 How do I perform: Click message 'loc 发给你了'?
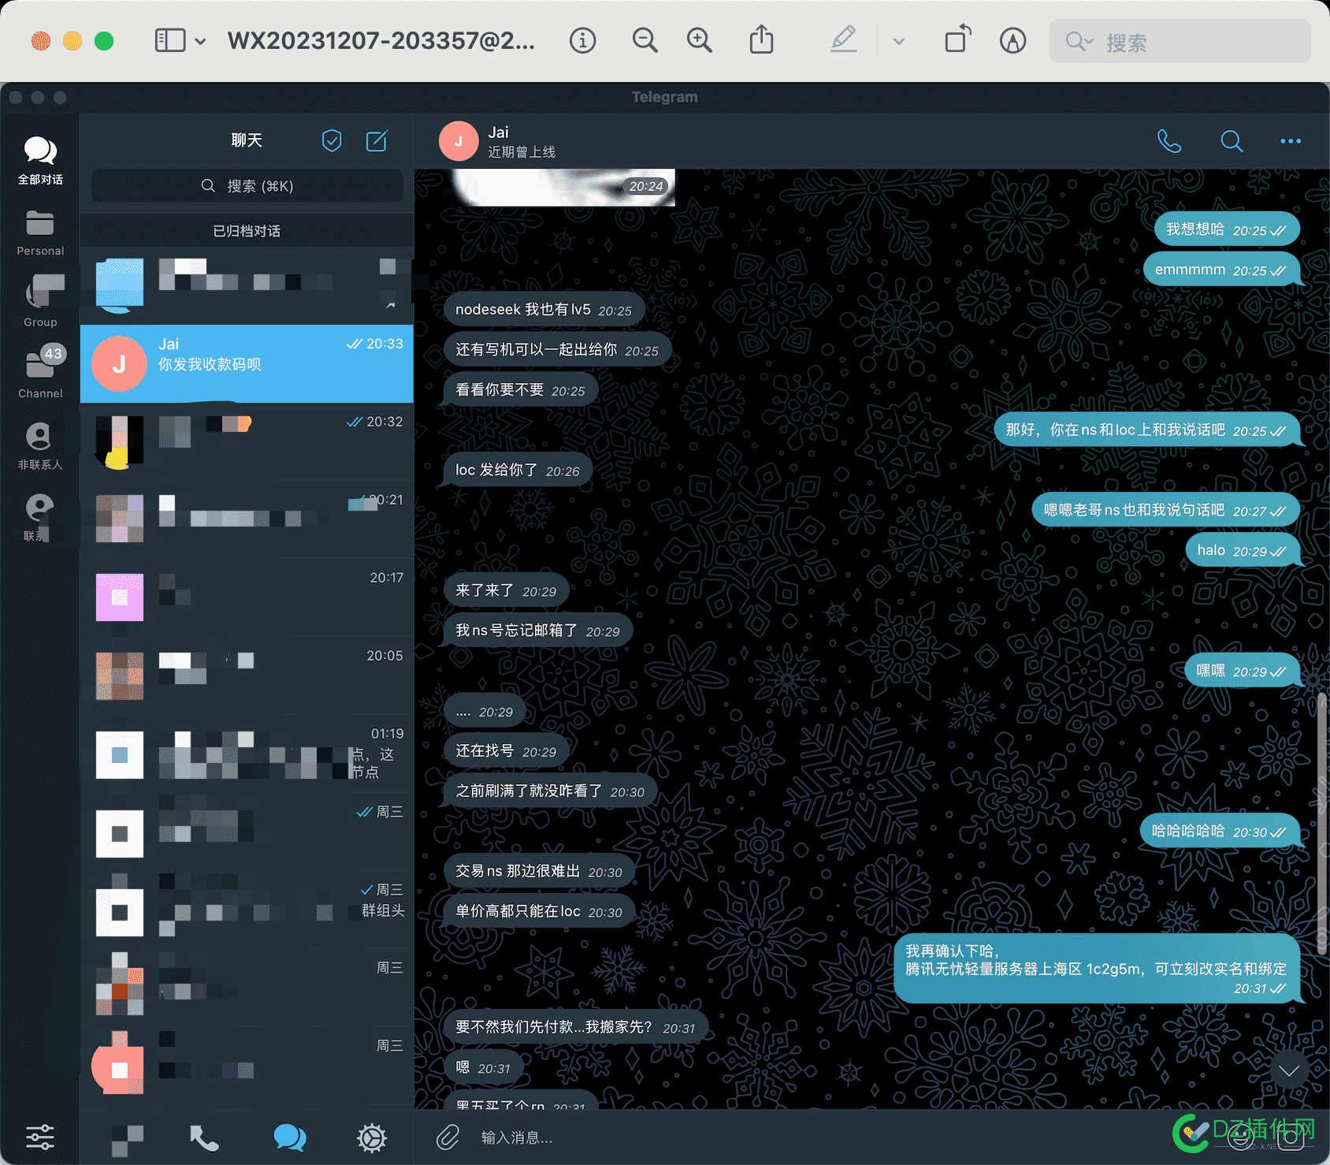[x=517, y=471]
